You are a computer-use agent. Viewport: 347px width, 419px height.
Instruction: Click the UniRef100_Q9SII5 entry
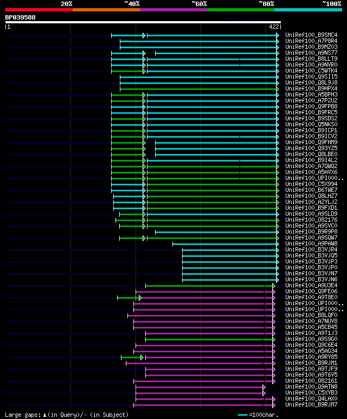click(x=311, y=76)
